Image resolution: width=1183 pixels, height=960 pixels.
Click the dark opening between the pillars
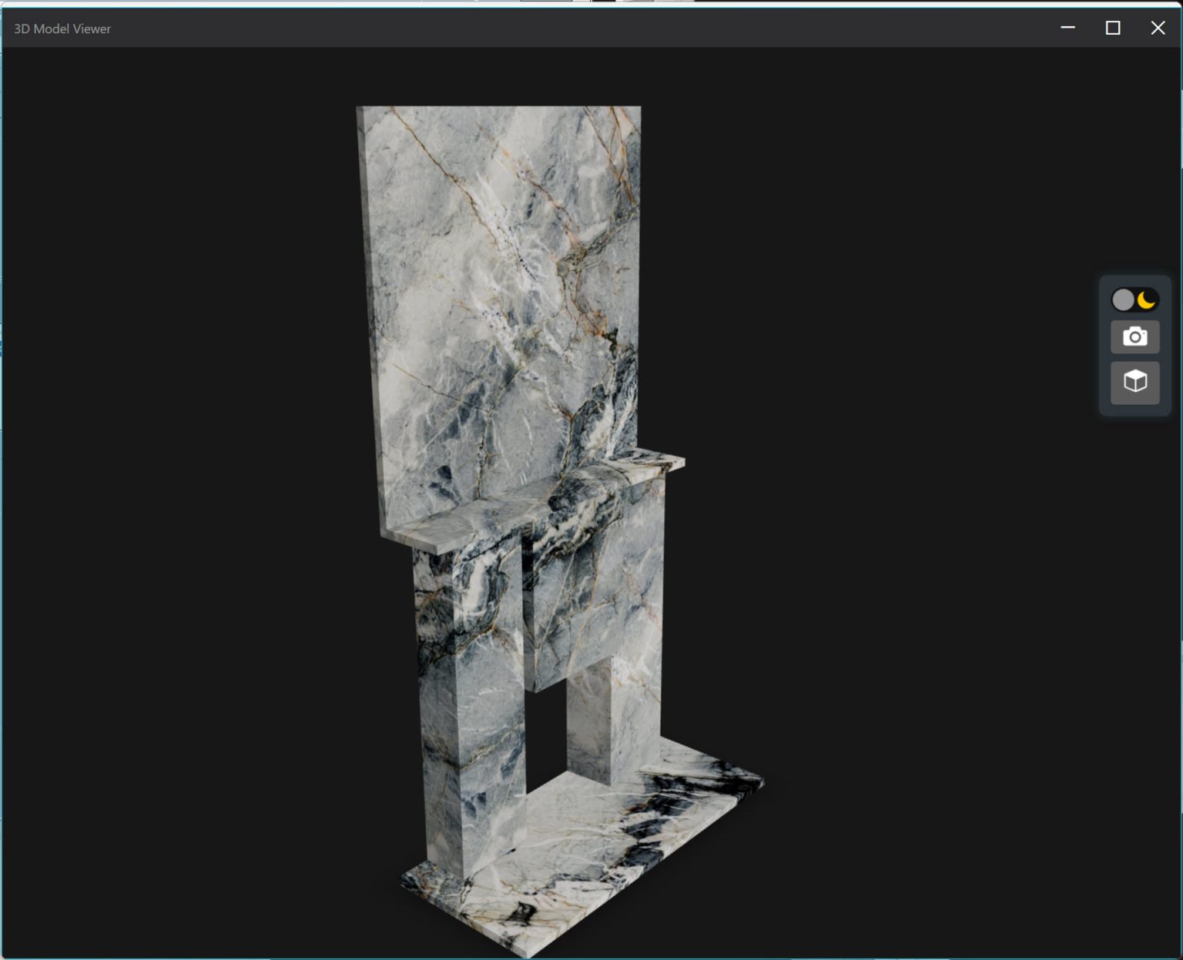point(547,731)
